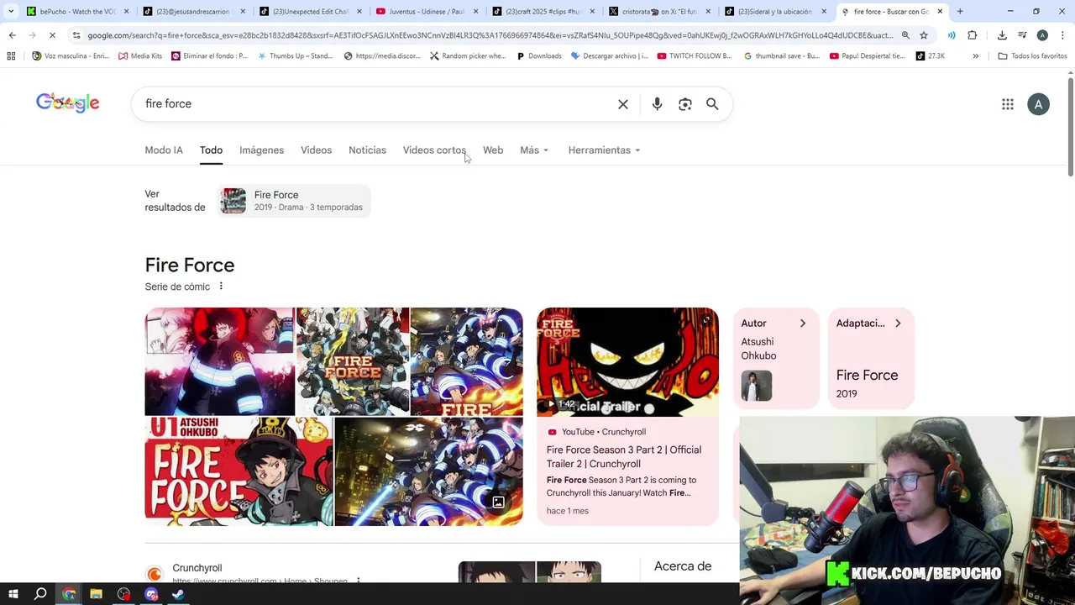Select the Web results tab
The width and height of the screenshot is (1075, 605).
(x=493, y=150)
